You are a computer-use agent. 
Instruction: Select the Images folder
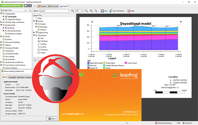click(43, 53)
